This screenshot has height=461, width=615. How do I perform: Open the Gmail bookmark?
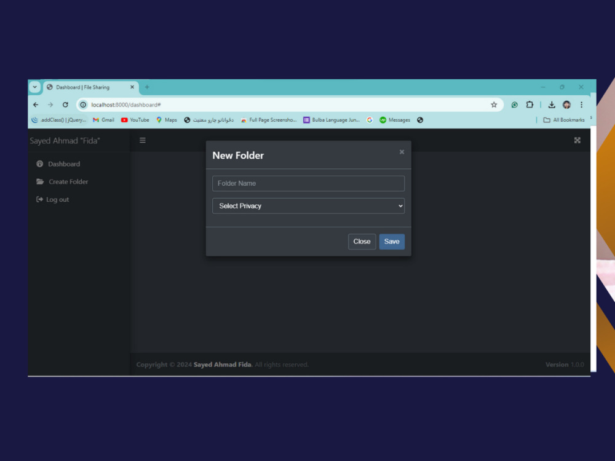click(x=103, y=120)
